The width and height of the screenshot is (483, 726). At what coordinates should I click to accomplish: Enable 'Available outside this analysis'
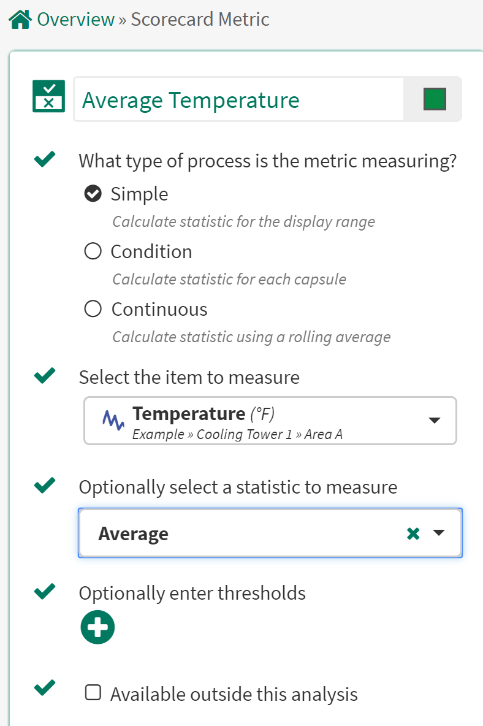coord(93,692)
